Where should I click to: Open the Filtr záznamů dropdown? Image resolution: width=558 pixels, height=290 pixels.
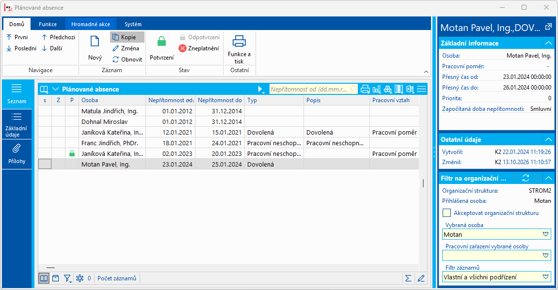click(x=545, y=277)
